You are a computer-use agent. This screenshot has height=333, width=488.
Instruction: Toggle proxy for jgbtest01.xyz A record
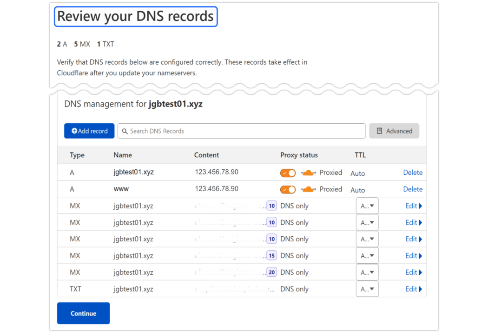[x=288, y=173]
